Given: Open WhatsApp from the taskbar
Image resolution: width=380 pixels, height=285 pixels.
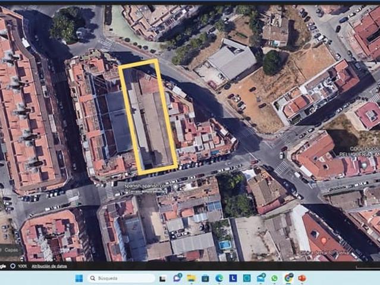Looking at the screenshot, I should click(x=274, y=278).
